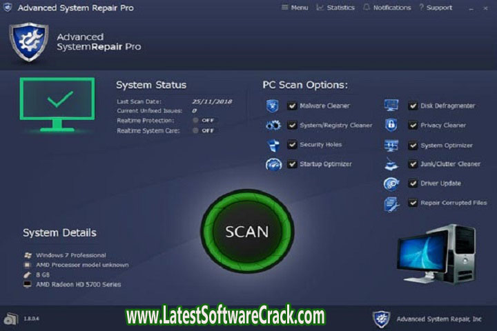Click the Junk/Clutter Cleaner icon
Screen dimensions: 497x331
[391, 164]
